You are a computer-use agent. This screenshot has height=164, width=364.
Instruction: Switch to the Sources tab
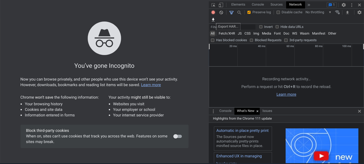(x=277, y=5)
